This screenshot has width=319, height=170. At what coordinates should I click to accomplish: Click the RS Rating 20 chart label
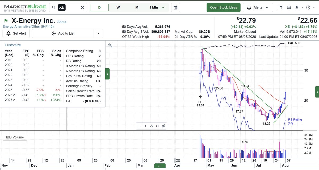pyautogui.click(x=295, y=122)
